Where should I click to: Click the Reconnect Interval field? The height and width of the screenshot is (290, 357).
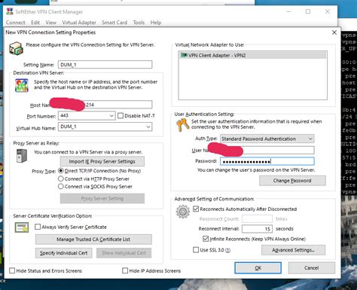[257, 229]
